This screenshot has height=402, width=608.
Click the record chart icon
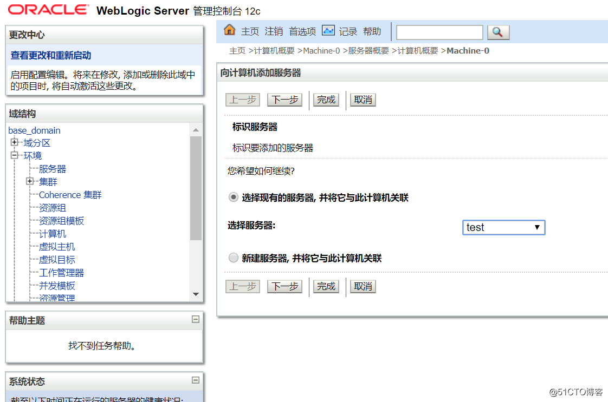pyautogui.click(x=328, y=30)
